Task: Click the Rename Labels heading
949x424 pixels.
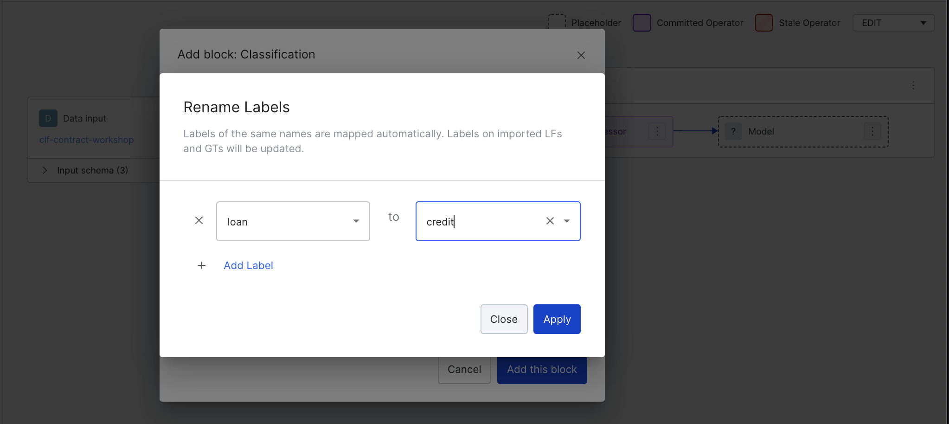Action: [x=237, y=107]
